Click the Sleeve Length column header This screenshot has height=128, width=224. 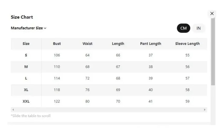pyautogui.click(x=187, y=44)
